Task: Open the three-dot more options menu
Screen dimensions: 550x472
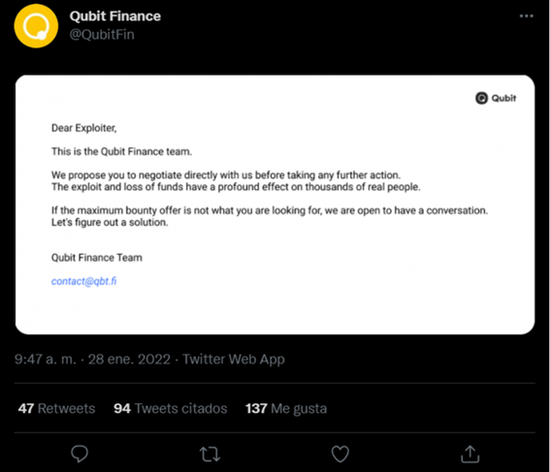Action: (x=526, y=16)
